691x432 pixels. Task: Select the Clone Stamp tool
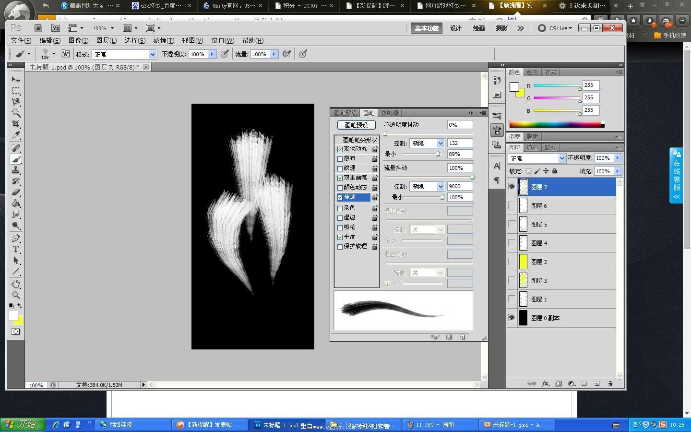pyautogui.click(x=16, y=170)
